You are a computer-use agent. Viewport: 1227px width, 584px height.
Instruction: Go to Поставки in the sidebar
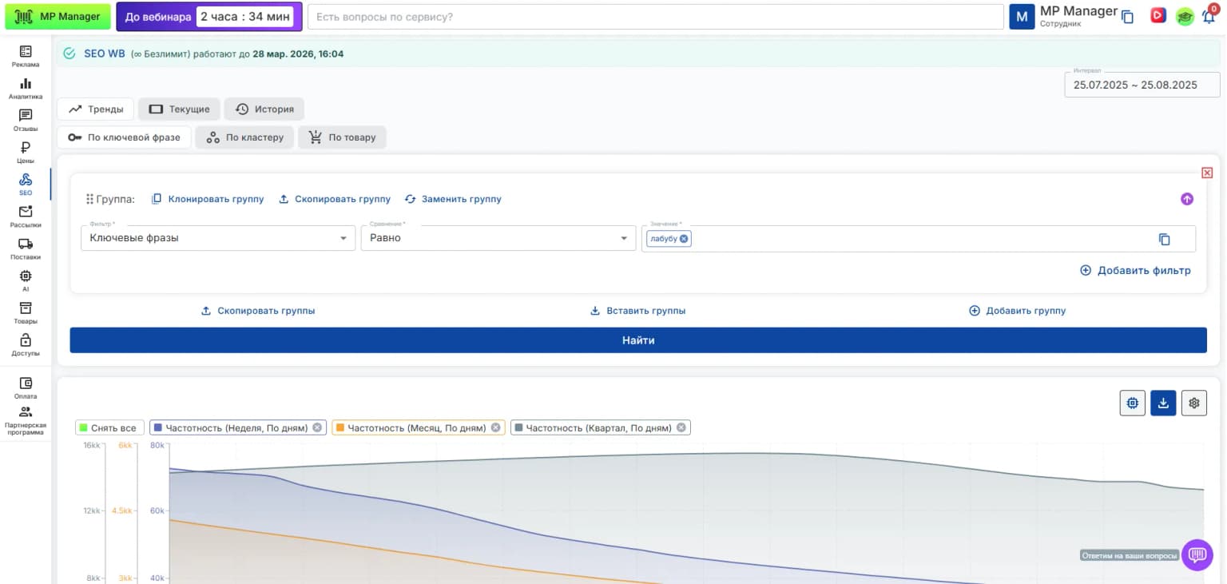[26, 248]
